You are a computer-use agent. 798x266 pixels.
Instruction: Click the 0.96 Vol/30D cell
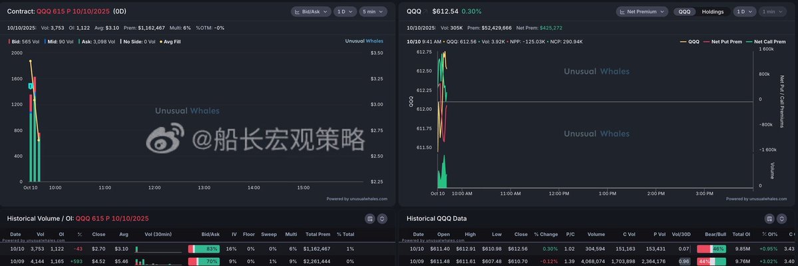point(684,261)
